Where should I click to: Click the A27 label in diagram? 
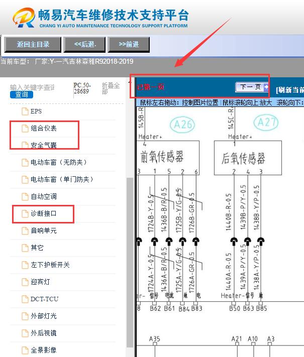click(x=266, y=122)
